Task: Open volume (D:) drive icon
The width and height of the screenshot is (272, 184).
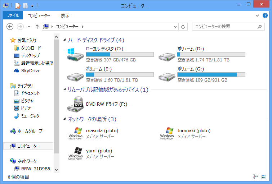Action: (x=167, y=54)
